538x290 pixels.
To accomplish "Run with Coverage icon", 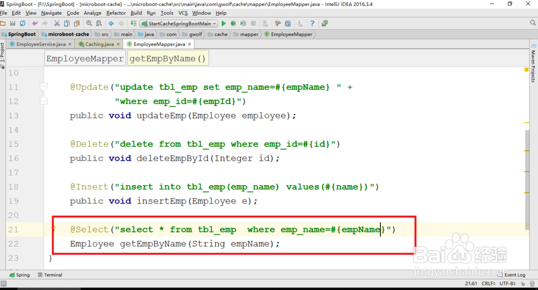I will tap(243, 23).
